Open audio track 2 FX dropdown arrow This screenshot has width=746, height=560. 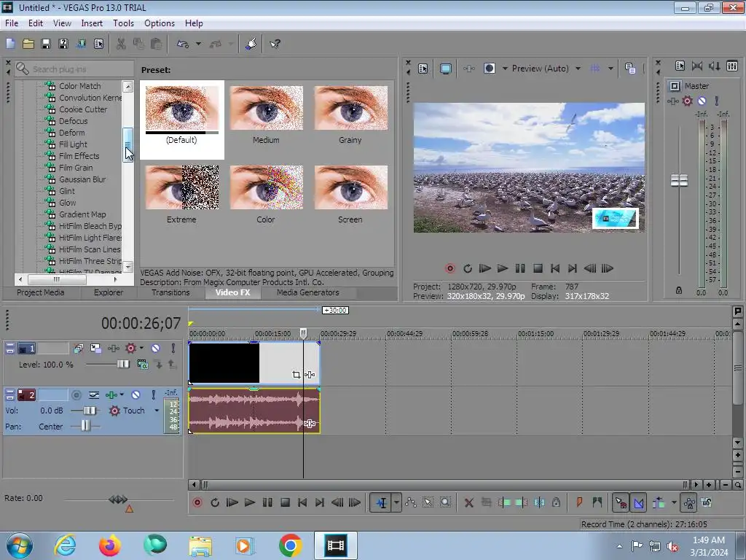[122, 394]
